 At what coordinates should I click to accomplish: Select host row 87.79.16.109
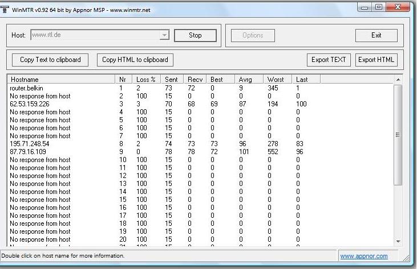pos(28,152)
